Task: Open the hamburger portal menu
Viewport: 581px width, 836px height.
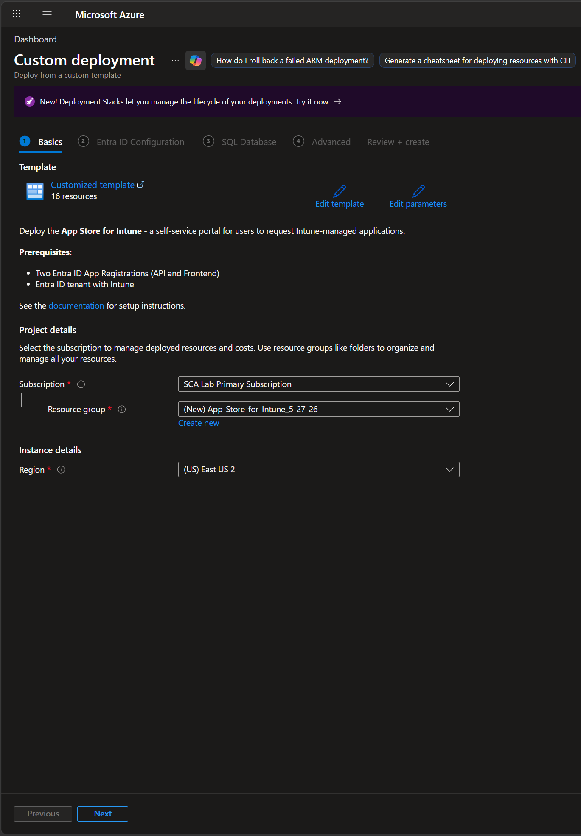Action: pyautogui.click(x=47, y=14)
